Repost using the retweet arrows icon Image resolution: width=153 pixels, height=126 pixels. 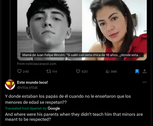tap(49, 71)
